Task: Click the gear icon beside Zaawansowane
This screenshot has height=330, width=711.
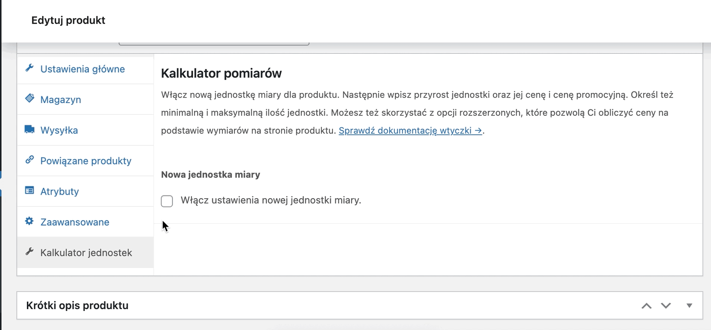Action: (x=30, y=221)
